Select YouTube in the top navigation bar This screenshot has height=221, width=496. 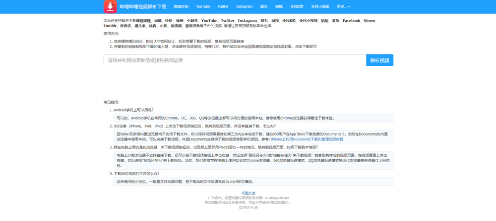[202, 7]
